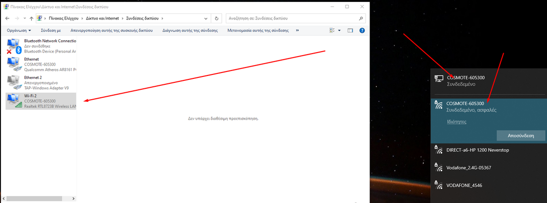
Task: Click the 'Αναζήτηση σε: Συνδέσεις δικτύου' search box
Action: point(291,18)
